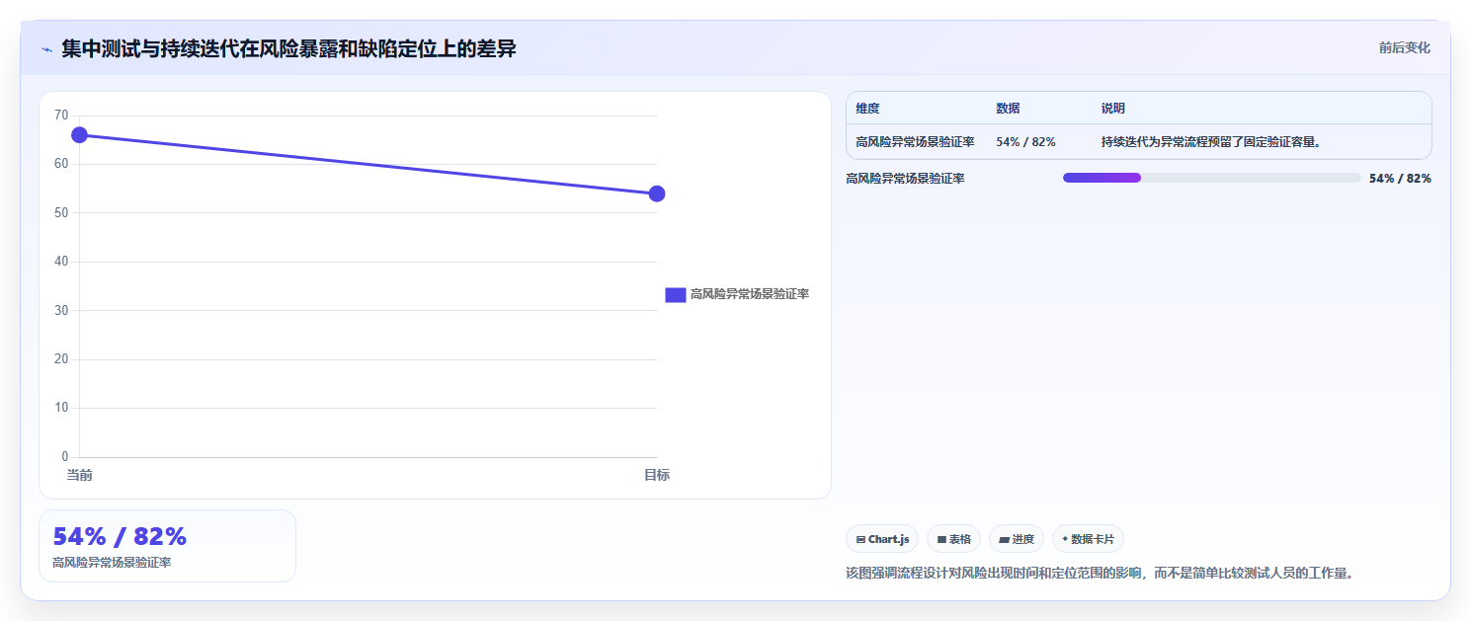Click the footnote beginning 该图强调流程设计
This screenshot has height=621, width=1471.
pos(1099,573)
